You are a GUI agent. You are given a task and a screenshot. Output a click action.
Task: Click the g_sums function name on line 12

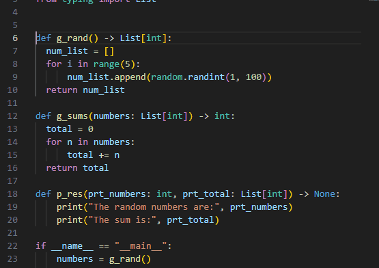click(72, 116)
